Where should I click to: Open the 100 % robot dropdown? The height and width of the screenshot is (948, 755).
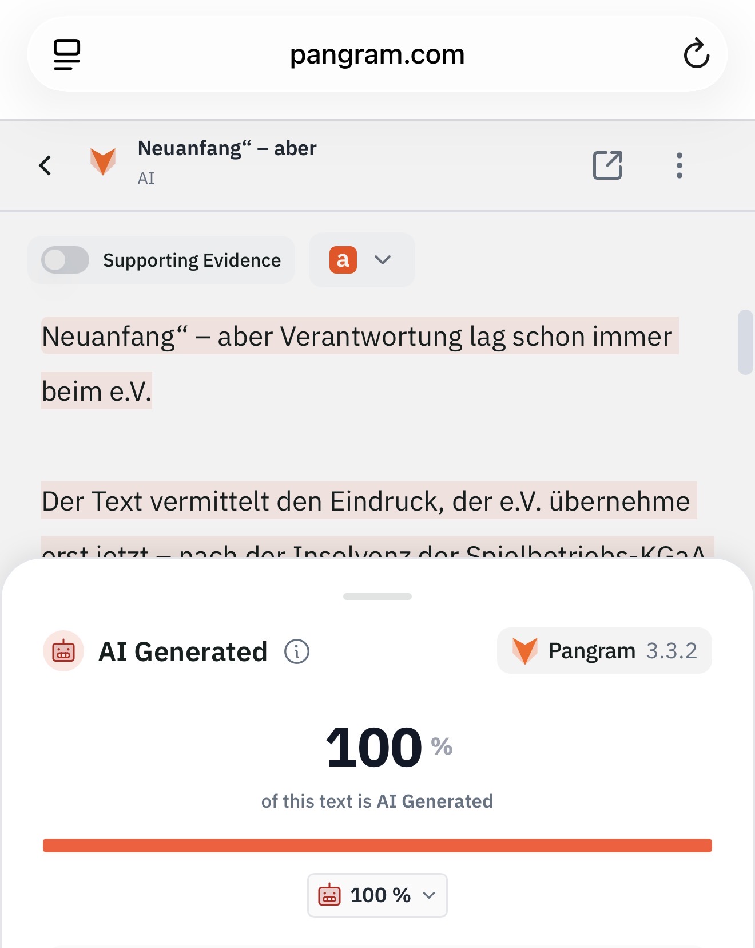(x=378, y=895)
